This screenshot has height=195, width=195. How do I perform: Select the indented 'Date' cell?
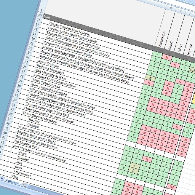tap(18, 167)
